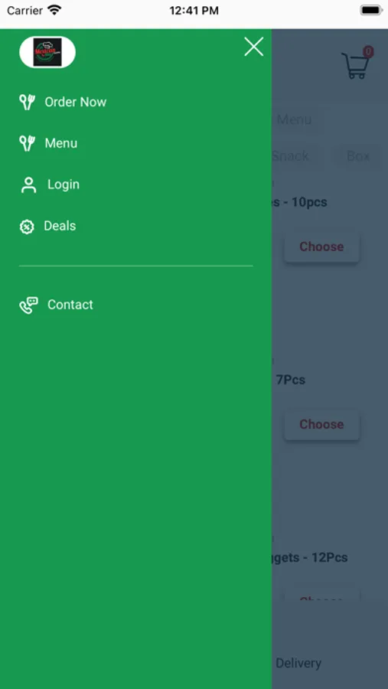The height and width of the screenshot is (689, 388).
Task: Click the utensils icon beside Menu
Action: (27, 143)
